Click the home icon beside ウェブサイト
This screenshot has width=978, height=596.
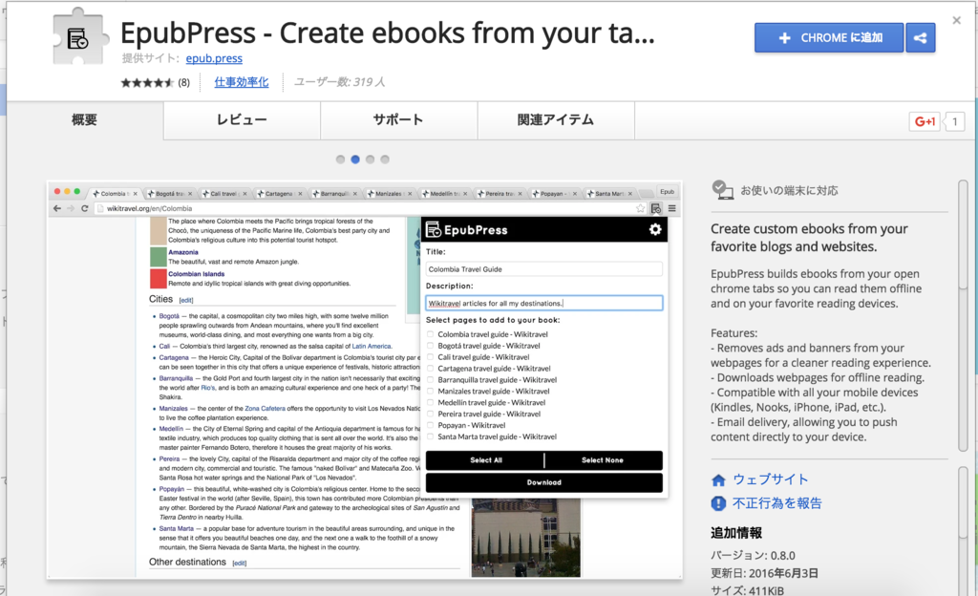[718, 480]
